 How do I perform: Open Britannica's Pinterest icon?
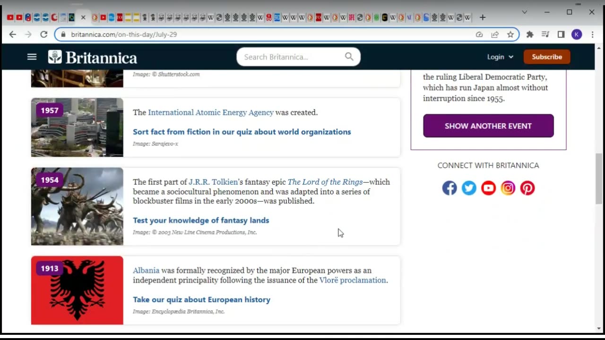coord(527,188)
